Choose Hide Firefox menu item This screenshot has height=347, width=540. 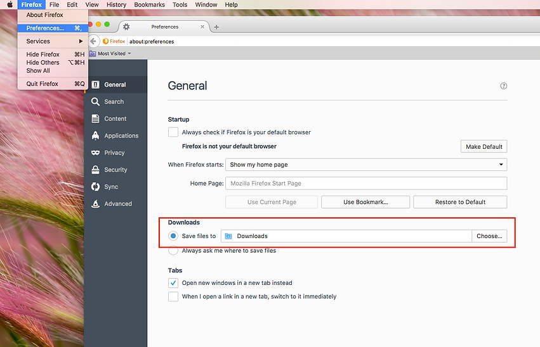(x=53, y=54)
